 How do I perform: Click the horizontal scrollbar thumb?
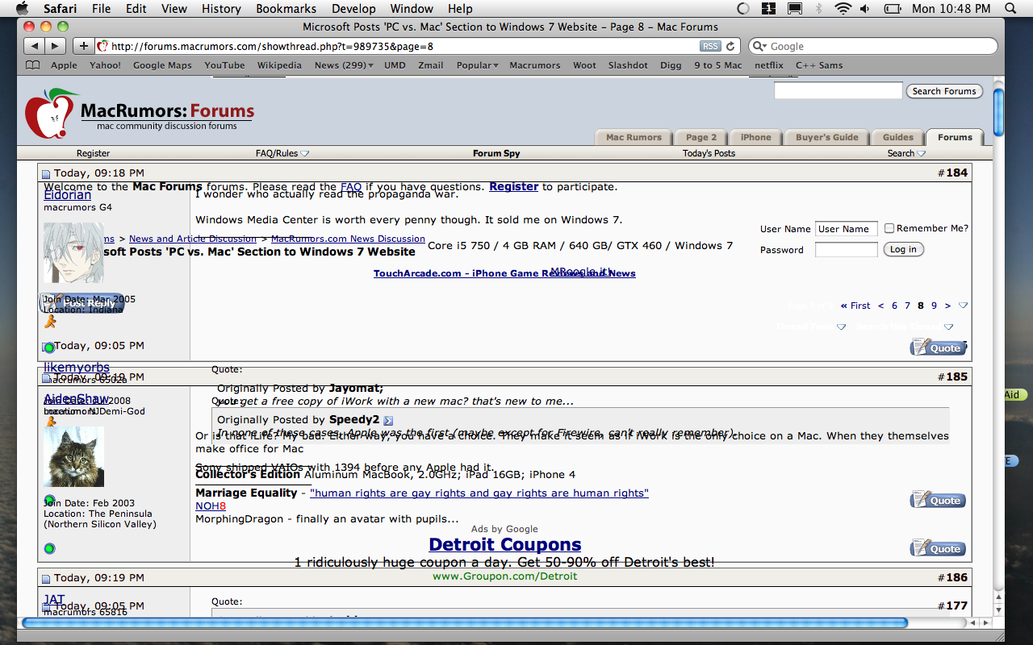click(464, 622)
